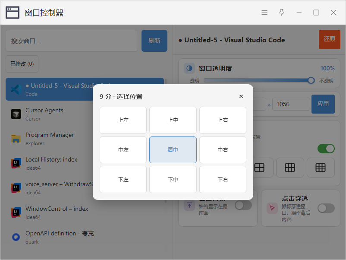Choose the 下右 position cell

223,179
